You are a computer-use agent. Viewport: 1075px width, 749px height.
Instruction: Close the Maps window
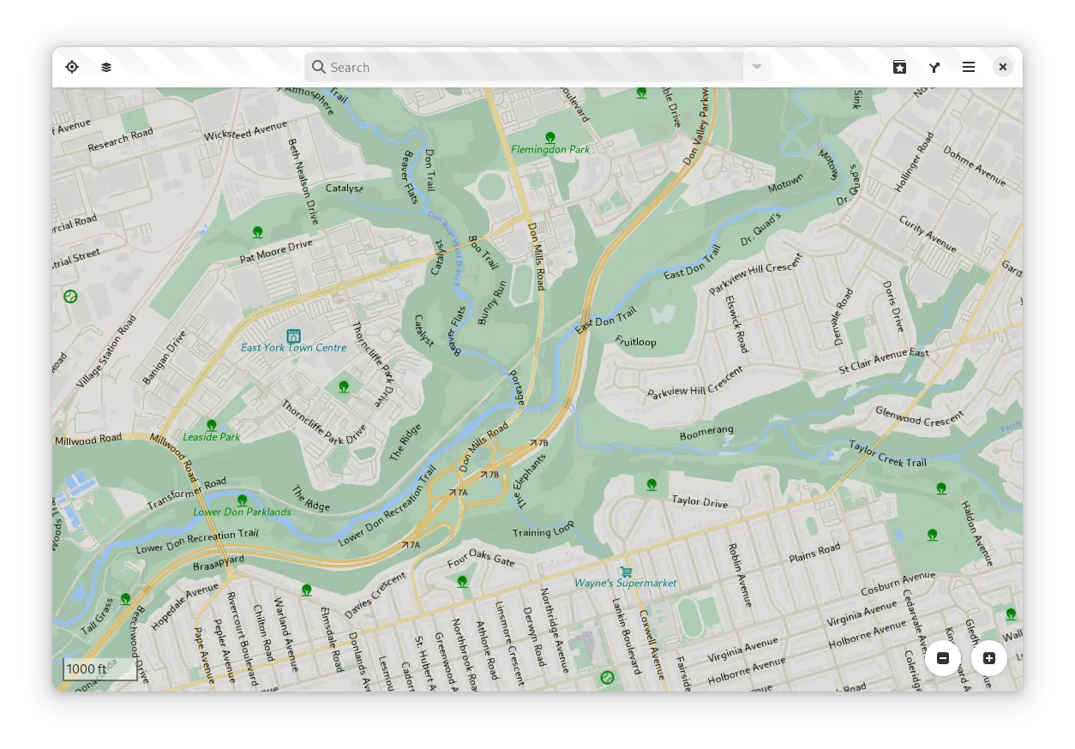1002,67
